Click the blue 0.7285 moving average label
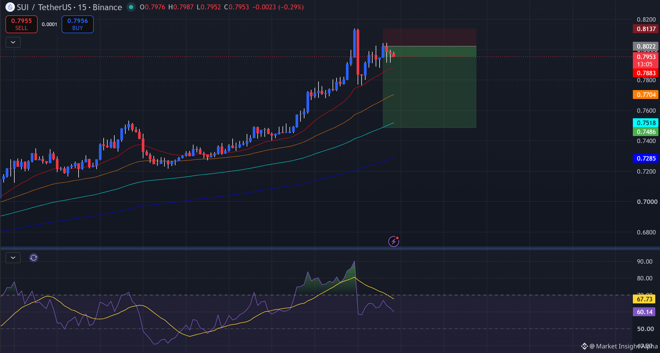 click(x=646, y=158)
